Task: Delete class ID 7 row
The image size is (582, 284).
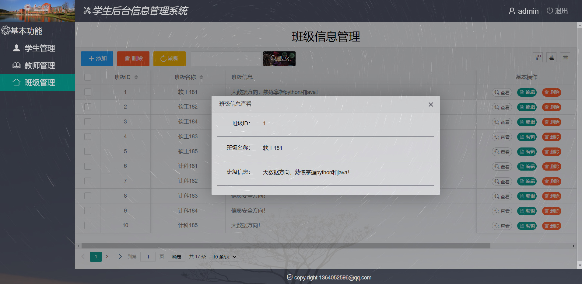Action: [552, 182]
